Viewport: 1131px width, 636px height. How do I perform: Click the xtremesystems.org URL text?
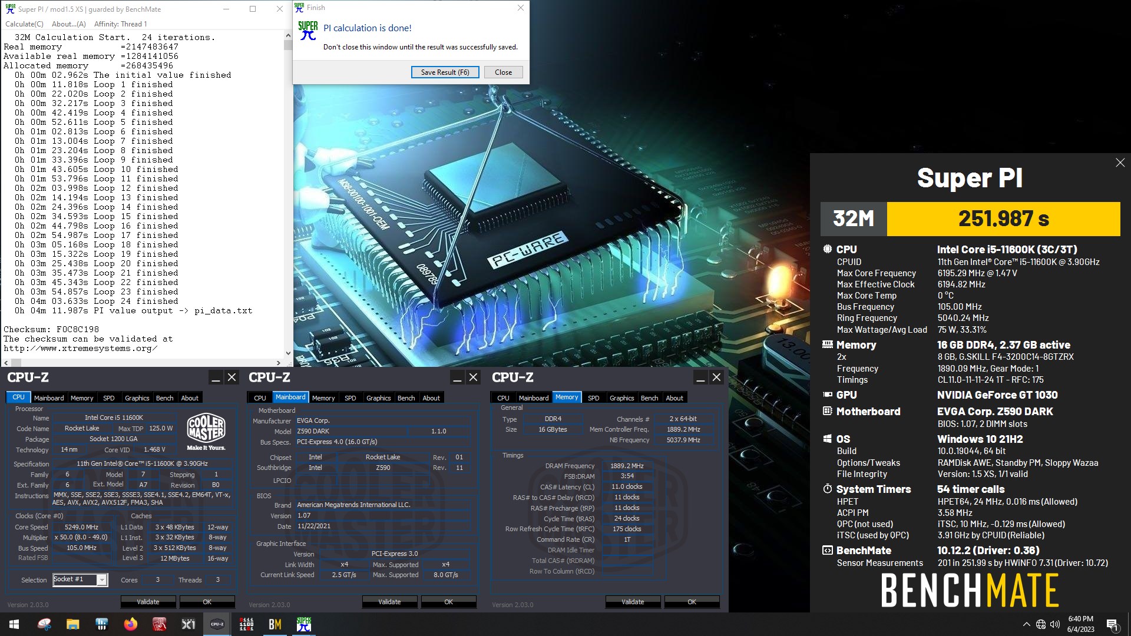coord(81,348)
